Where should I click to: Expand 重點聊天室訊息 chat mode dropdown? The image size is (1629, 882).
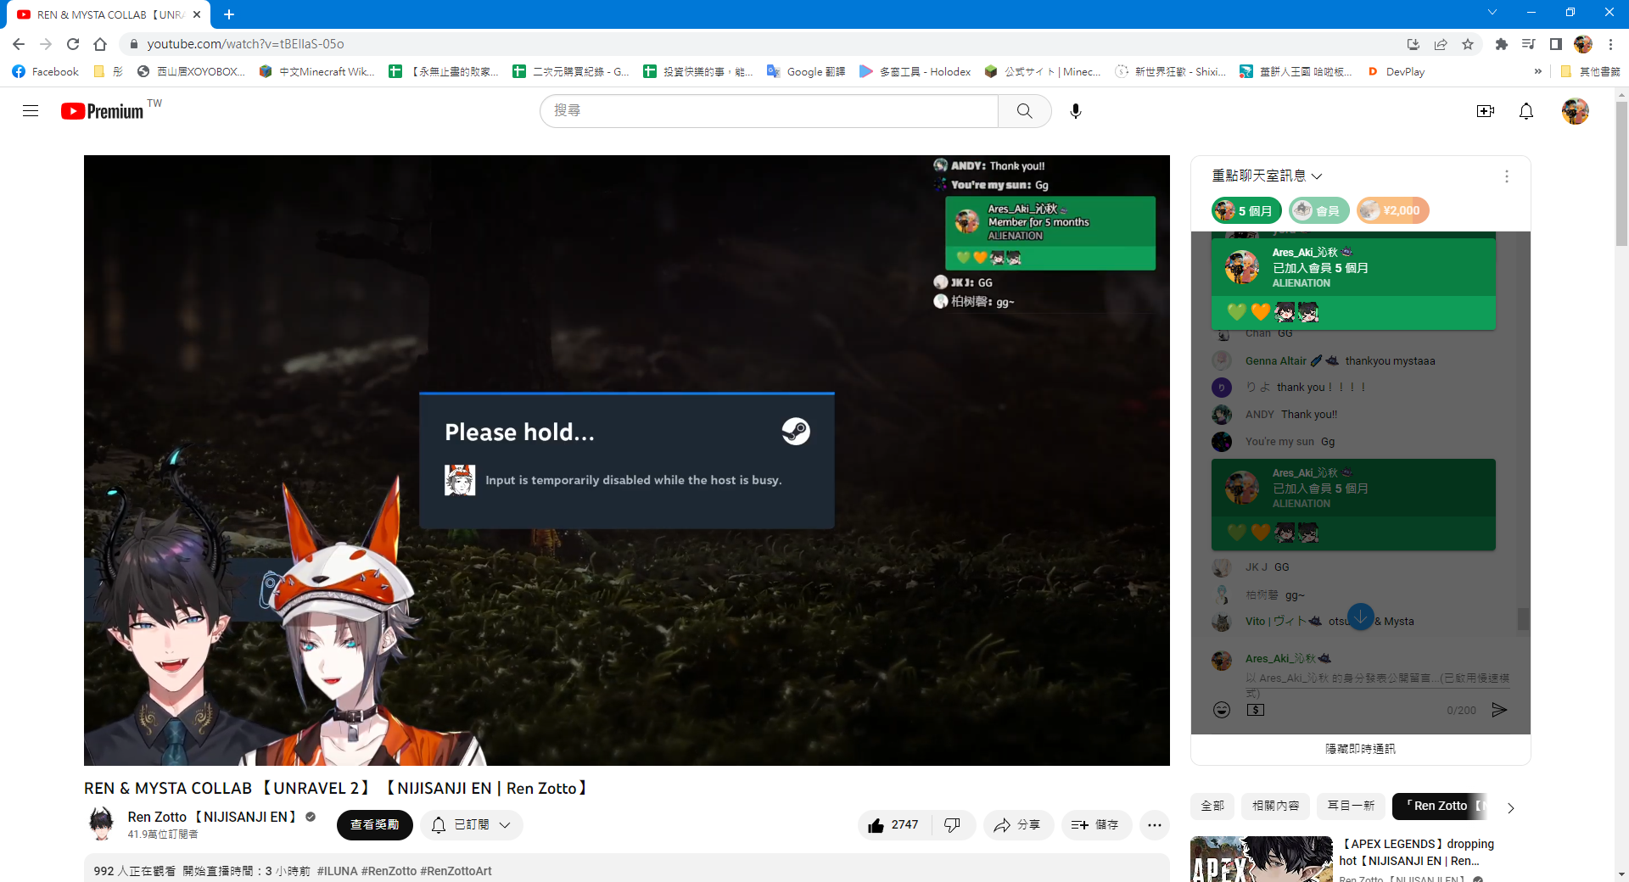click(1267, 176)
